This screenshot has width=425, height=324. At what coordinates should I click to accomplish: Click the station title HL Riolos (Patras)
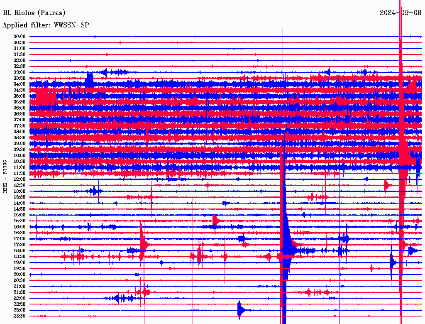(x=34, y=13)
